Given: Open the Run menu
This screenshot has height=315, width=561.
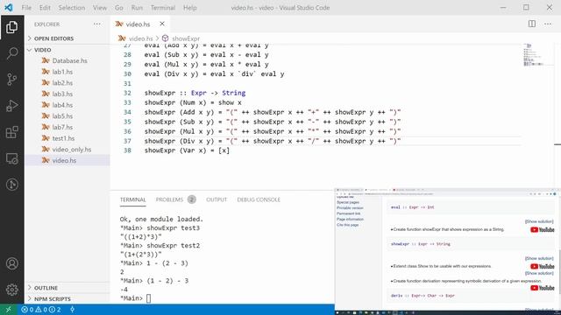Looking at the screenshot, I should point(137,8).
